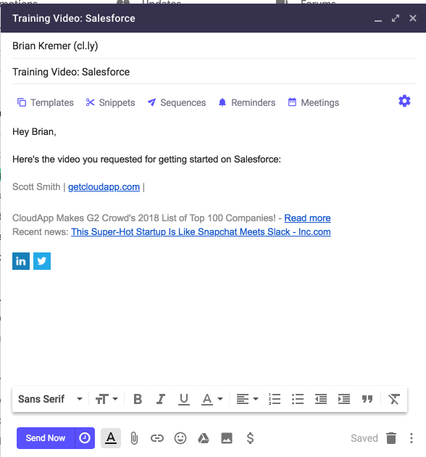This screenshot has height=457, width=426.
Task: Open the Sequences menu
Action: pos(177,102)
